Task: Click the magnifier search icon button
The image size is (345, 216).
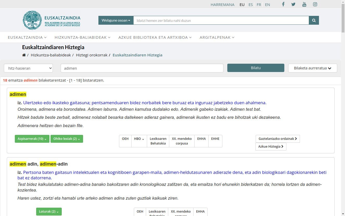Action: (x=314, y=20)
